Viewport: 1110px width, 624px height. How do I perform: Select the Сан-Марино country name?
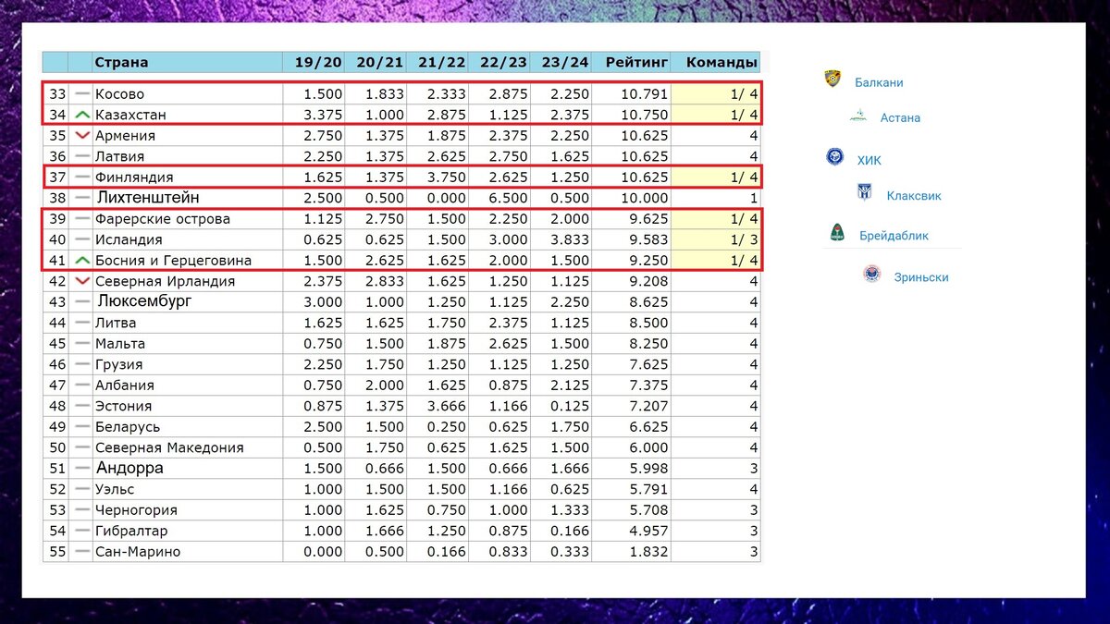pyautogui.click(x=138, y=551)
